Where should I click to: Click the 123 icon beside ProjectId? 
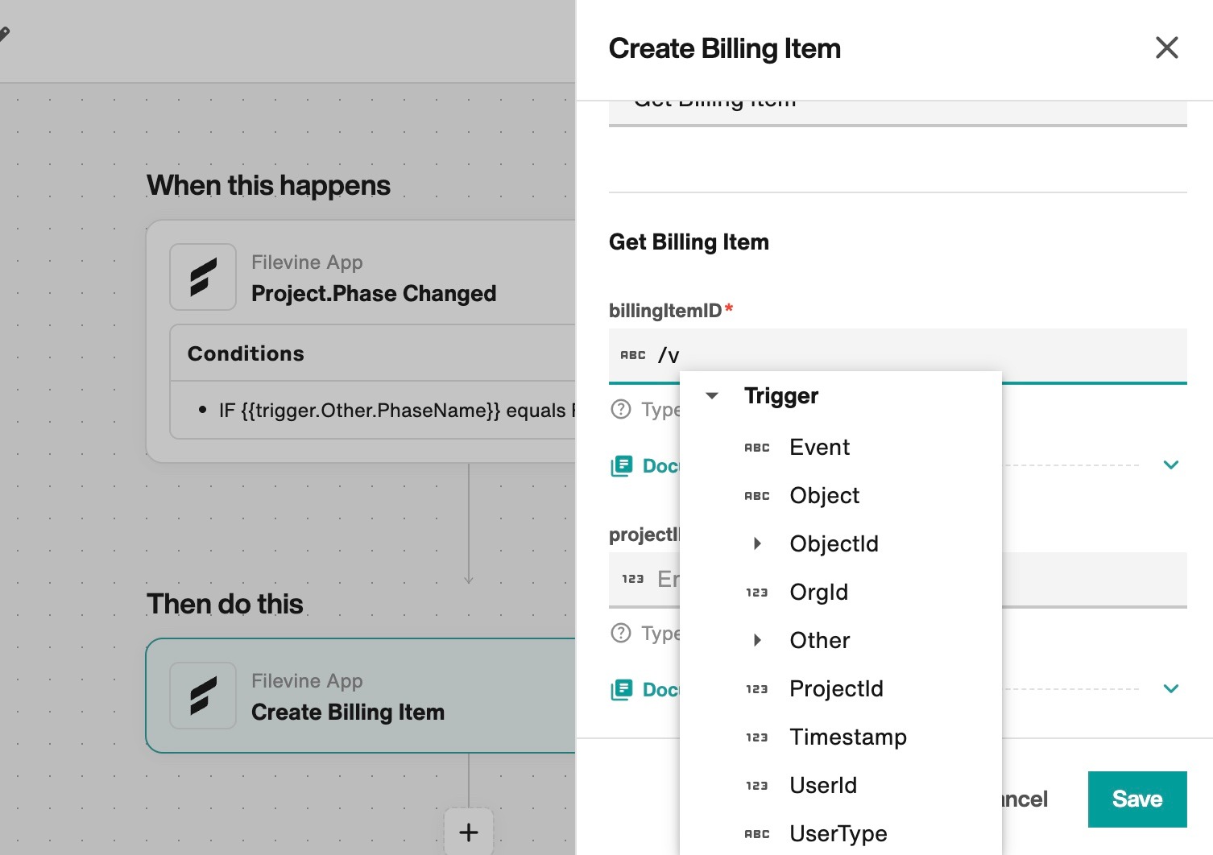(757, 689)
